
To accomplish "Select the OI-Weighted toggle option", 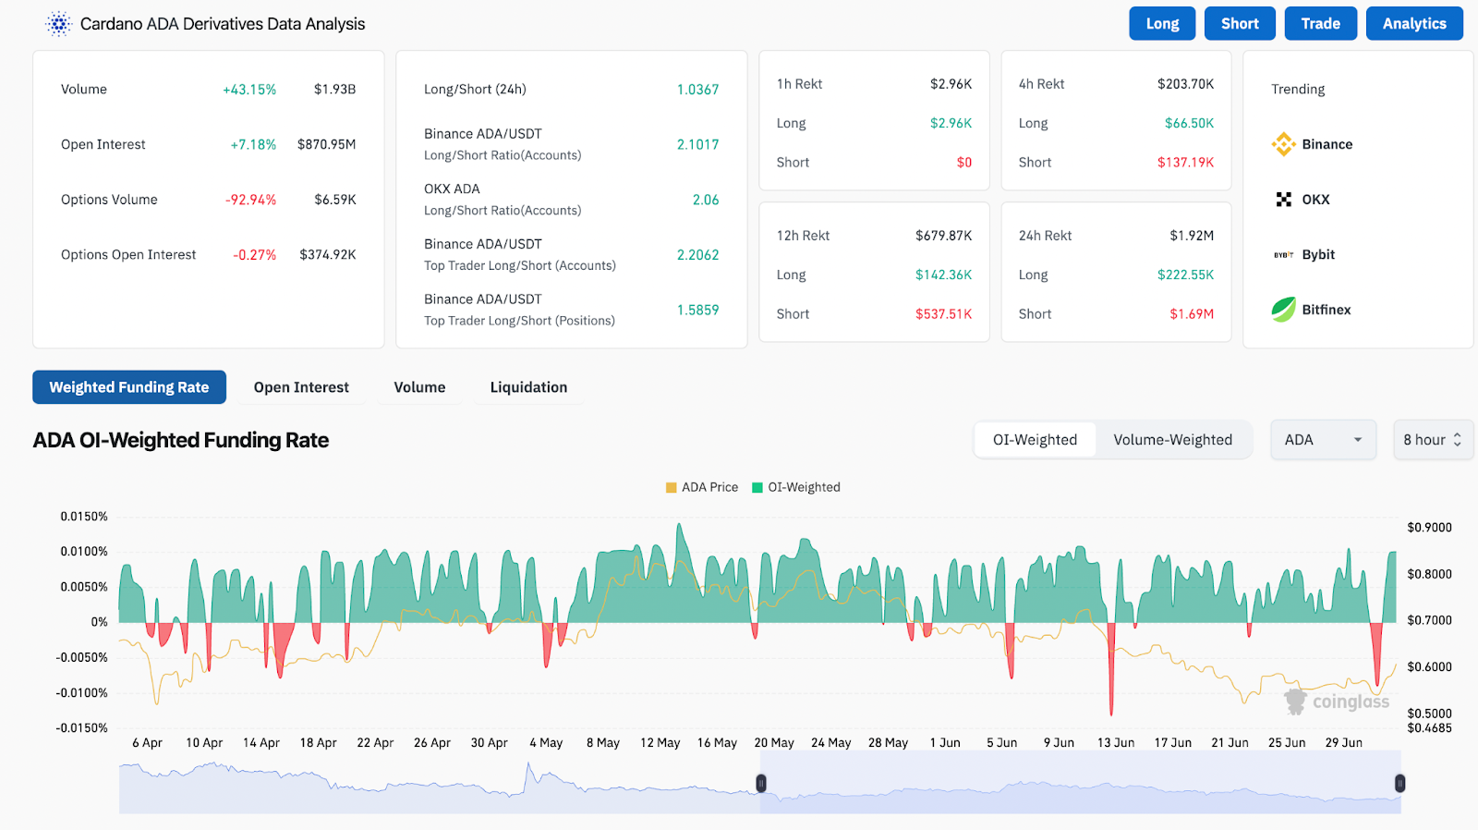I will (1035, 440).
